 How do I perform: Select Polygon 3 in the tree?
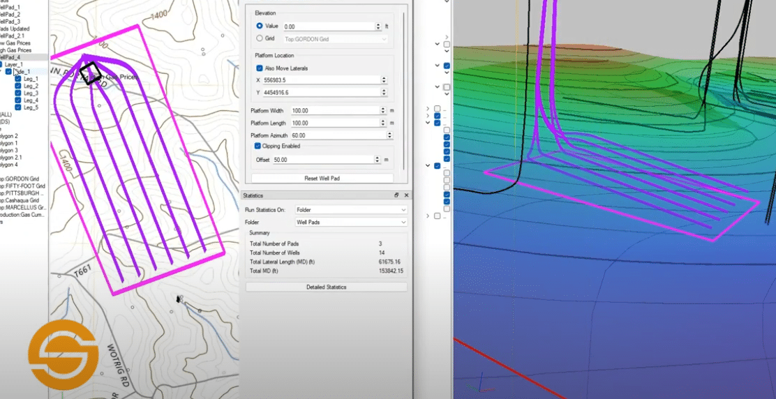click(x=9, y=150)
